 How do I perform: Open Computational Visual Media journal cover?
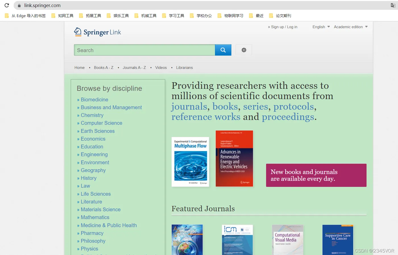(x=288, y=240)
